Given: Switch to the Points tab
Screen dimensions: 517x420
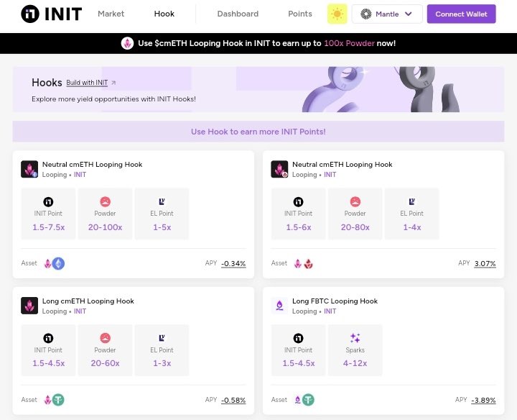Looking at the screenshot, I should pos(300,14).
